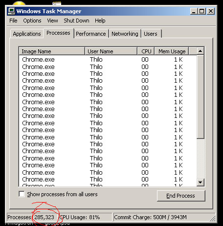Open the Shut Down menu
This screenshot has height=226, width=223.
point(76,21)
